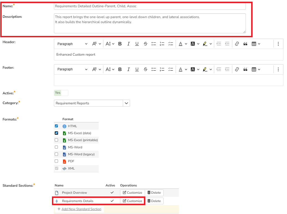Check the MS-Word format checkbox
This screenshot has height=214, width=287.
point(56,147)
